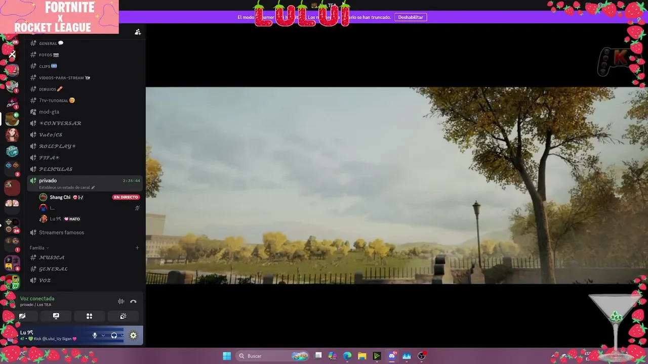Open user settings gear
This screenshot has width=648, height=364.
[133, 335]
